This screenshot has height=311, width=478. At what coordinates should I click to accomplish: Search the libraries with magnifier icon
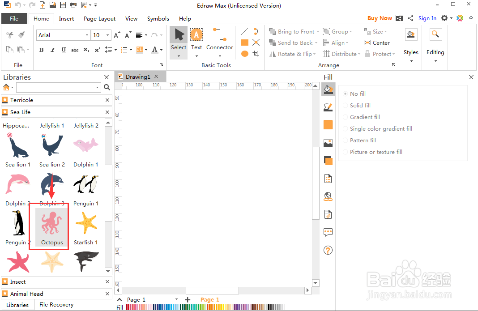[107, 88]
